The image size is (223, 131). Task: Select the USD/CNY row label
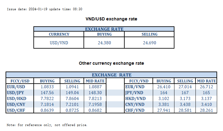point(15,104)
